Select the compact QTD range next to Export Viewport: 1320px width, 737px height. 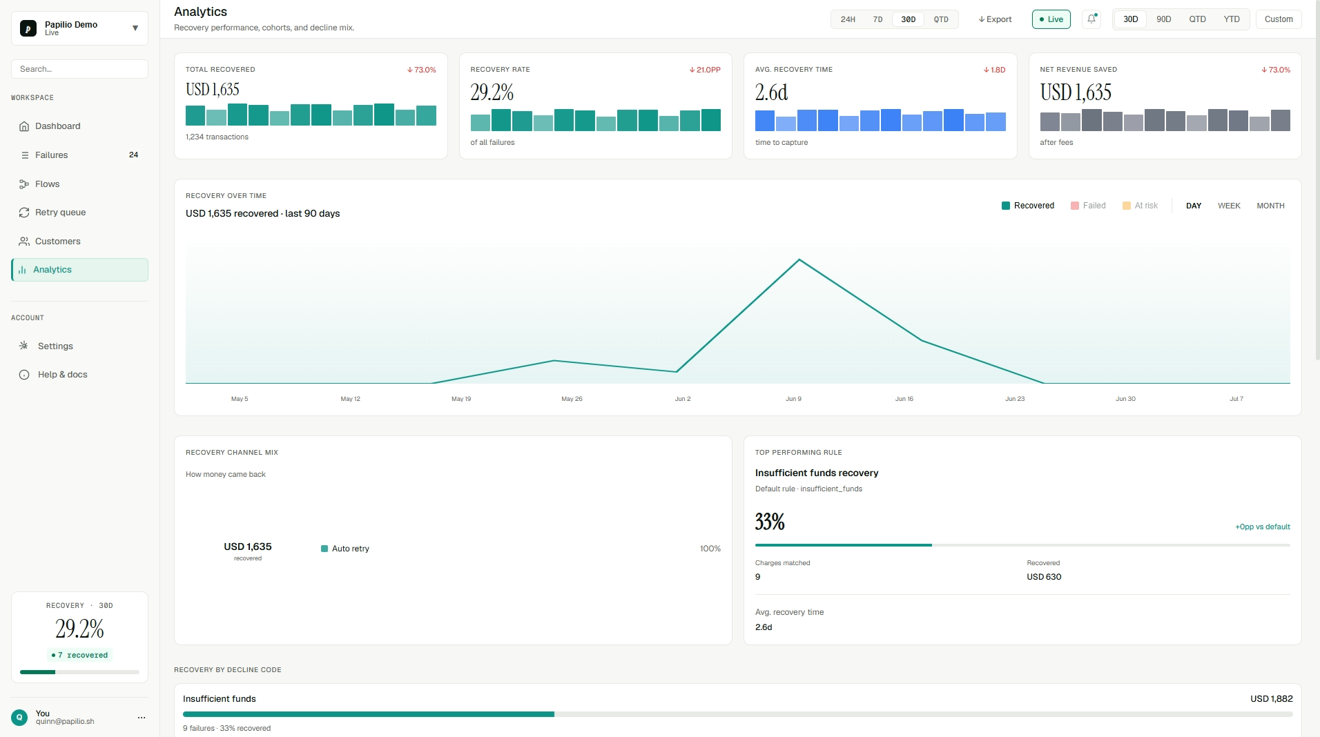(941, 19)
